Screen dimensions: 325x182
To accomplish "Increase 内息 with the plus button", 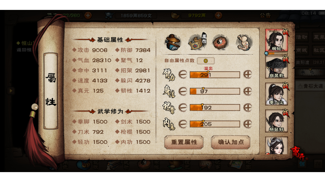I will [x=248, y=124].
